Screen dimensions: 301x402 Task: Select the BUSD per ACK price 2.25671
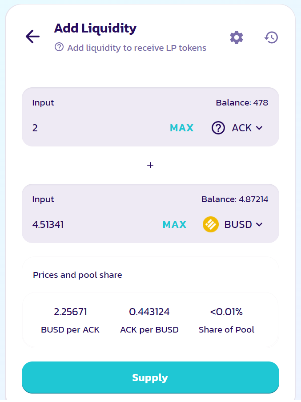(70, 312)
